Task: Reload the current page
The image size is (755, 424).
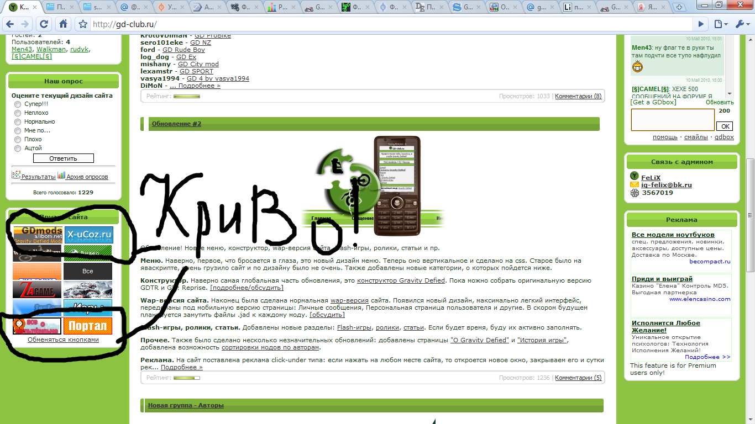Action: [44, 24]
